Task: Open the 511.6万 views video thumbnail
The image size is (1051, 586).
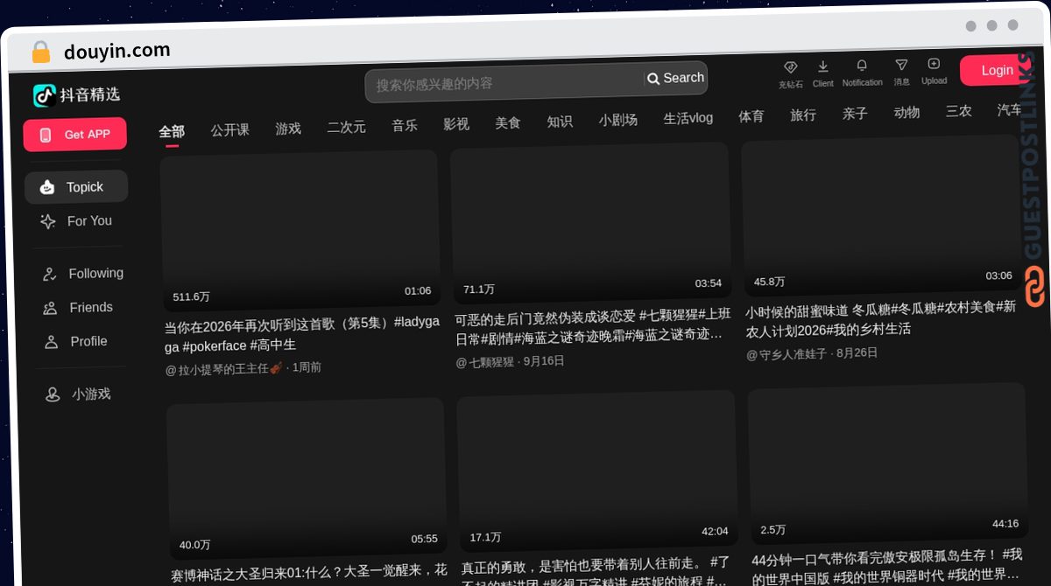Action: point(300,231)
